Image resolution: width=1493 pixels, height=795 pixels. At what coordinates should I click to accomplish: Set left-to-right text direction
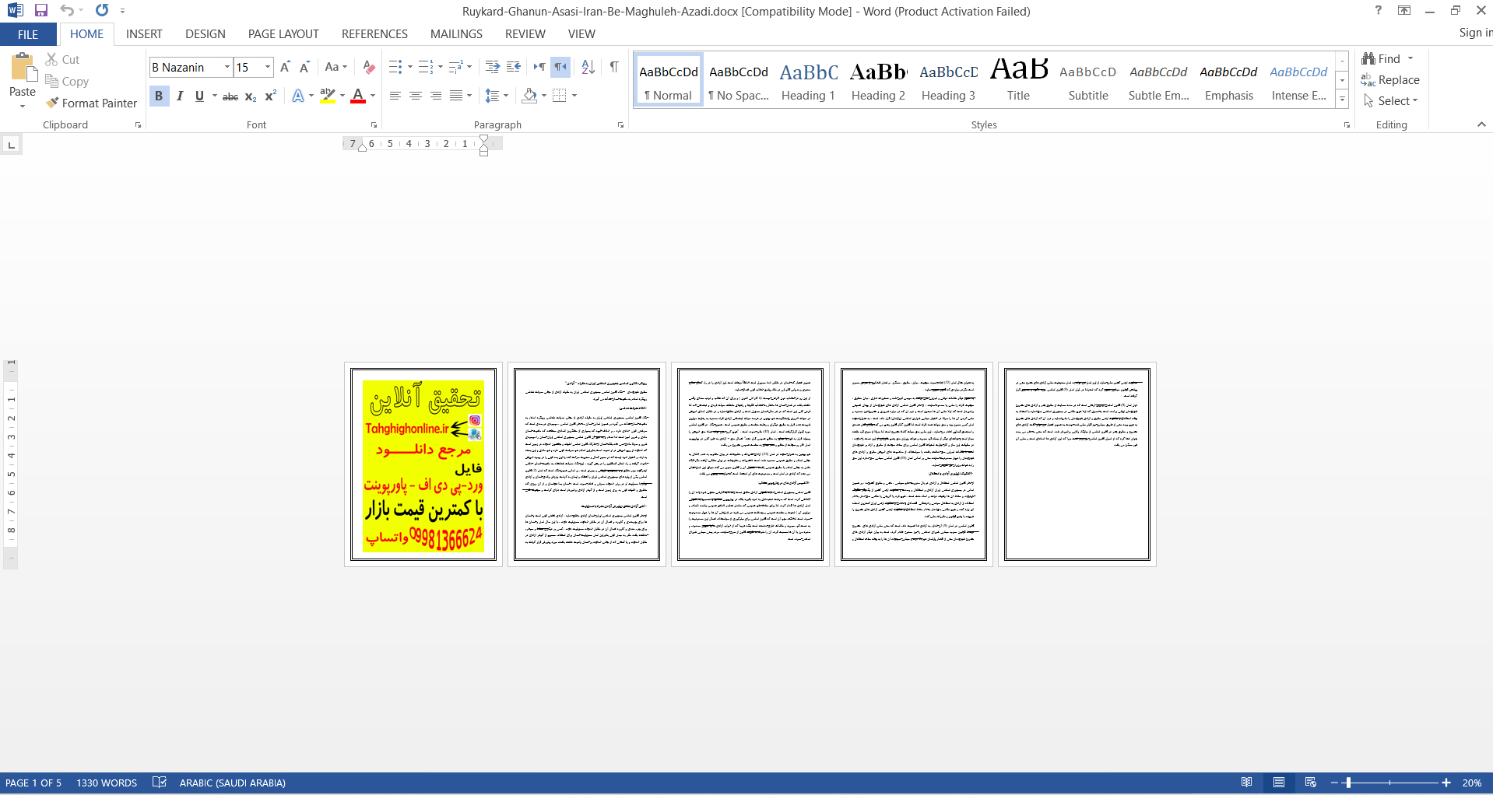tap(539, 67)
